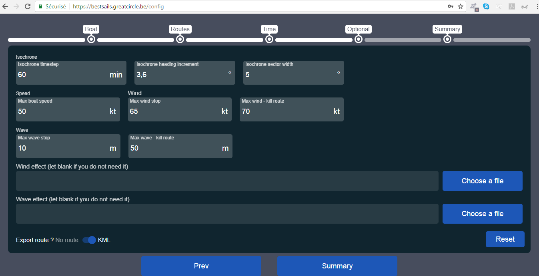The height and width of the screenshot is (276, 539).
Task: Click the bottom Summary button
Action: coord(337,266)
